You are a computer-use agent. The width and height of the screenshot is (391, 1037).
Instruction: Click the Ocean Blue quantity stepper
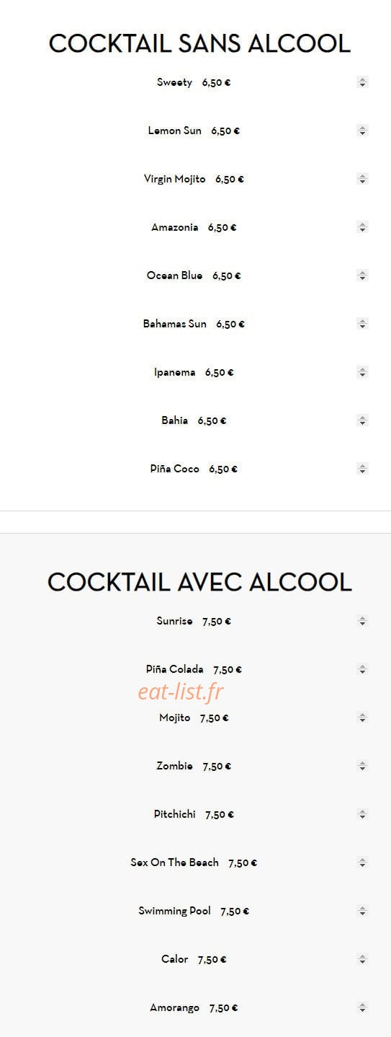pyautogui.click(x=362, y=275)
